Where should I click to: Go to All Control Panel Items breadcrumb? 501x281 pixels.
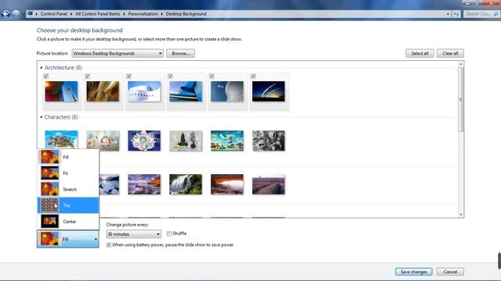[97, 14]
